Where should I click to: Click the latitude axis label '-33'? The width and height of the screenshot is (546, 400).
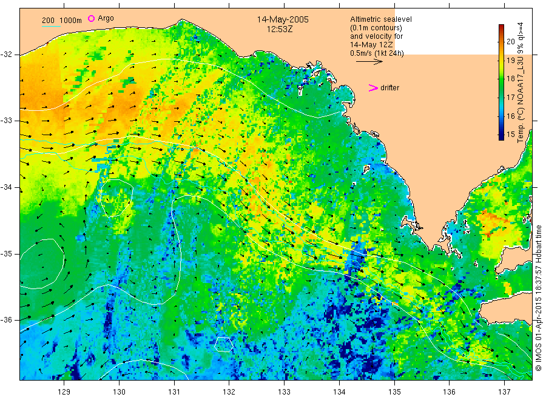(6, 121)
